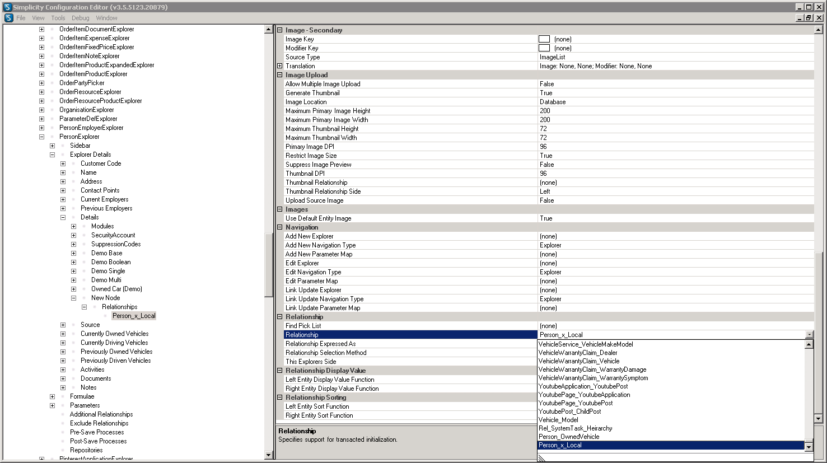Image resolution: width=827 pixels, height=463 pixels.
Task: Expand the Customer Code node
Action: point(63,163)
